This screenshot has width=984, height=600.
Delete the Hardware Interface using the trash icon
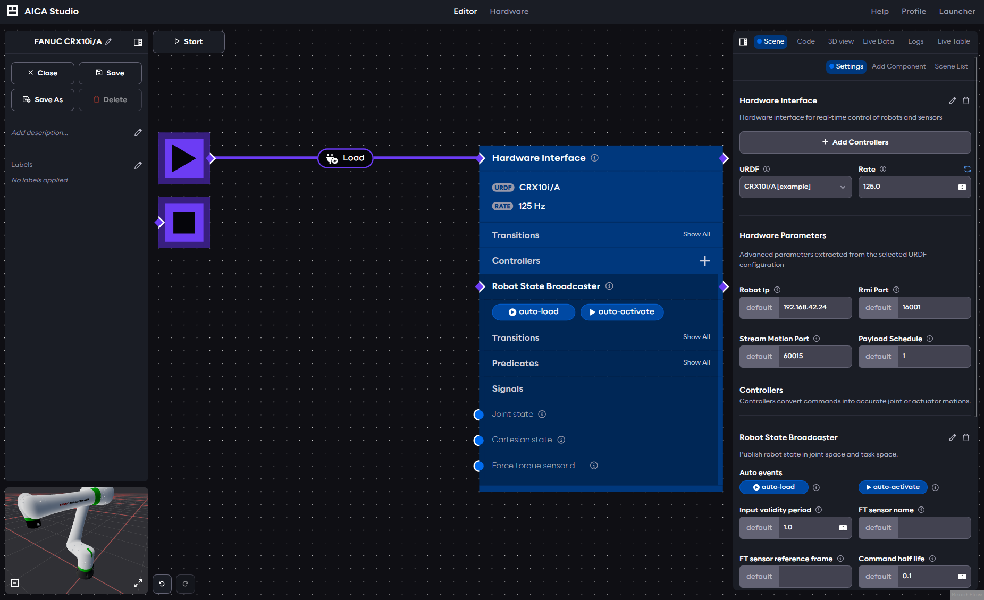966,100
